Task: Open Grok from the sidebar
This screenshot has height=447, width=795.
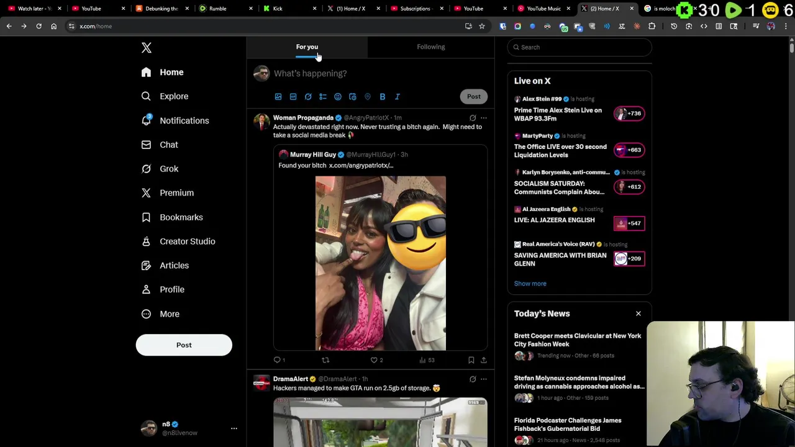Action: 160,169
